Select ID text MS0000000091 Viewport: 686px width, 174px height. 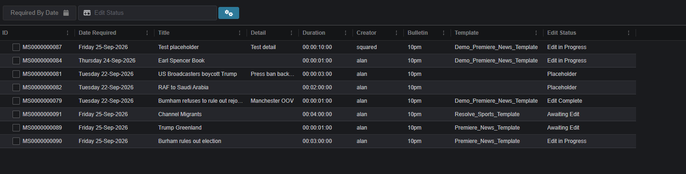[x=42, y=114]
